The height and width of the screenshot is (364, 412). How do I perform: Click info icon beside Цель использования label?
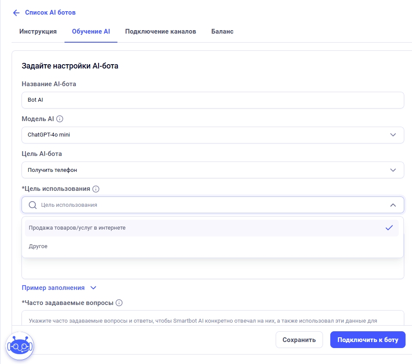[96, 189]
